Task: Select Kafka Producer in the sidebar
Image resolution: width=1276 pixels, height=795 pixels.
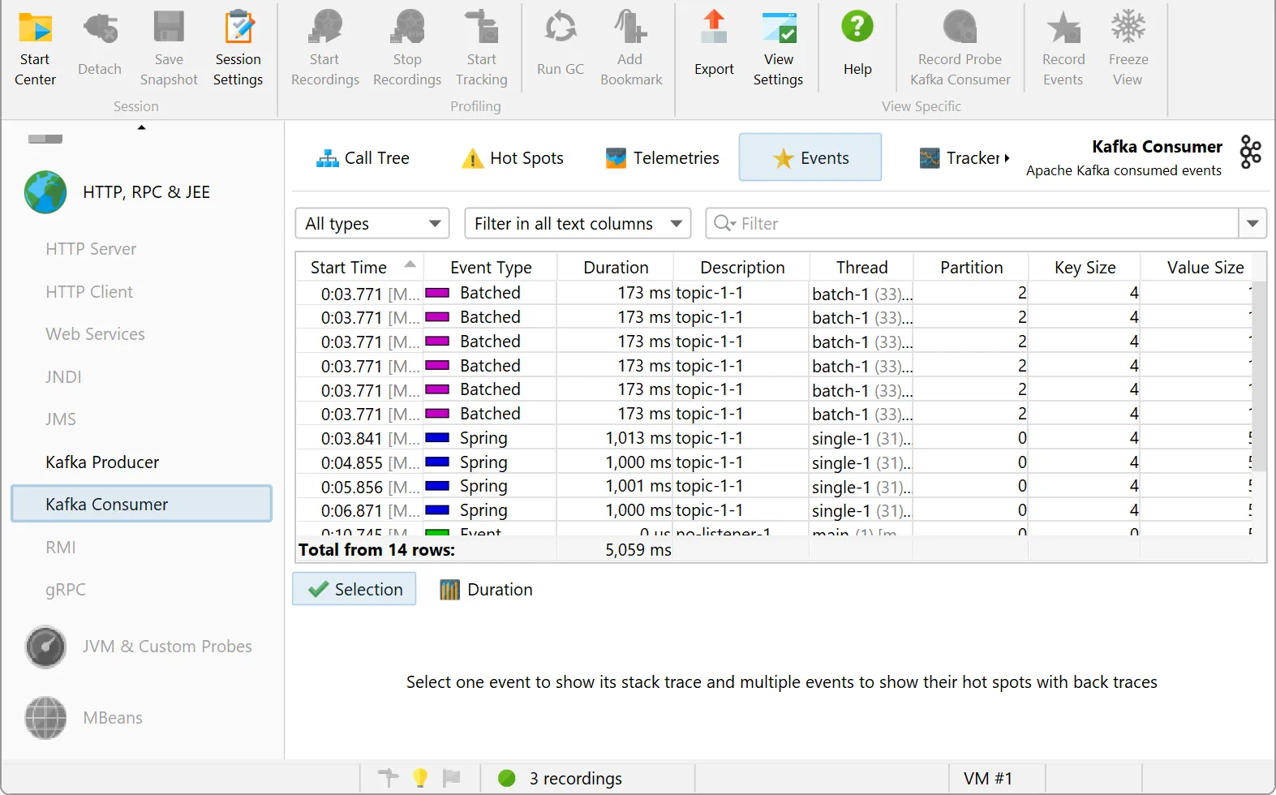Action: click(x=102, y=462)
